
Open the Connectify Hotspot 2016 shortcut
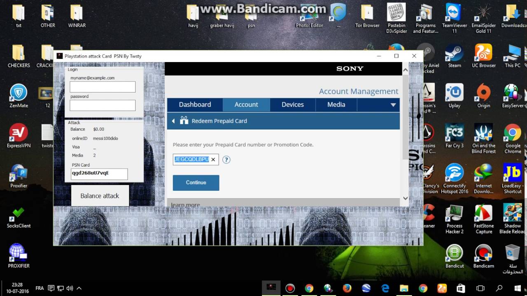point(455,179)
